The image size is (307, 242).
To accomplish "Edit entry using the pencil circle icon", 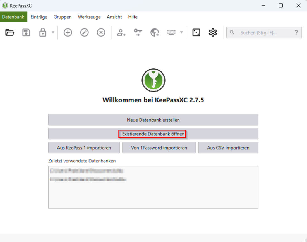I will coord(84,32).
